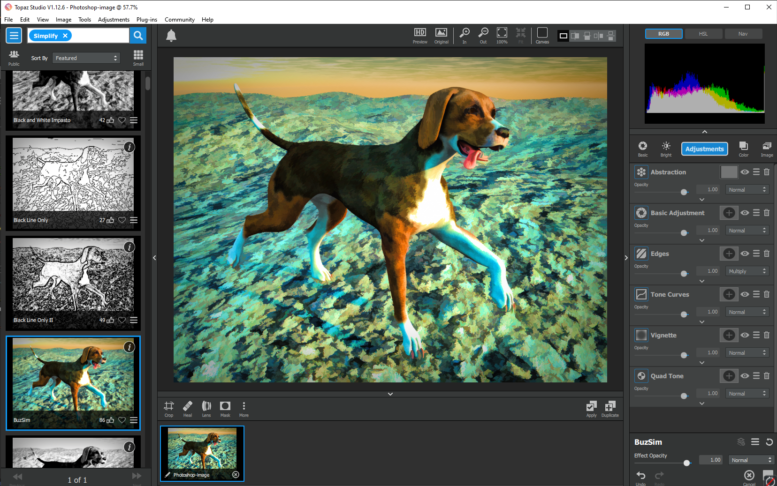The height and width of the screenshot is (486, 777).
Task: Click the Apply effect icon
Action: [x=592, y=409]
